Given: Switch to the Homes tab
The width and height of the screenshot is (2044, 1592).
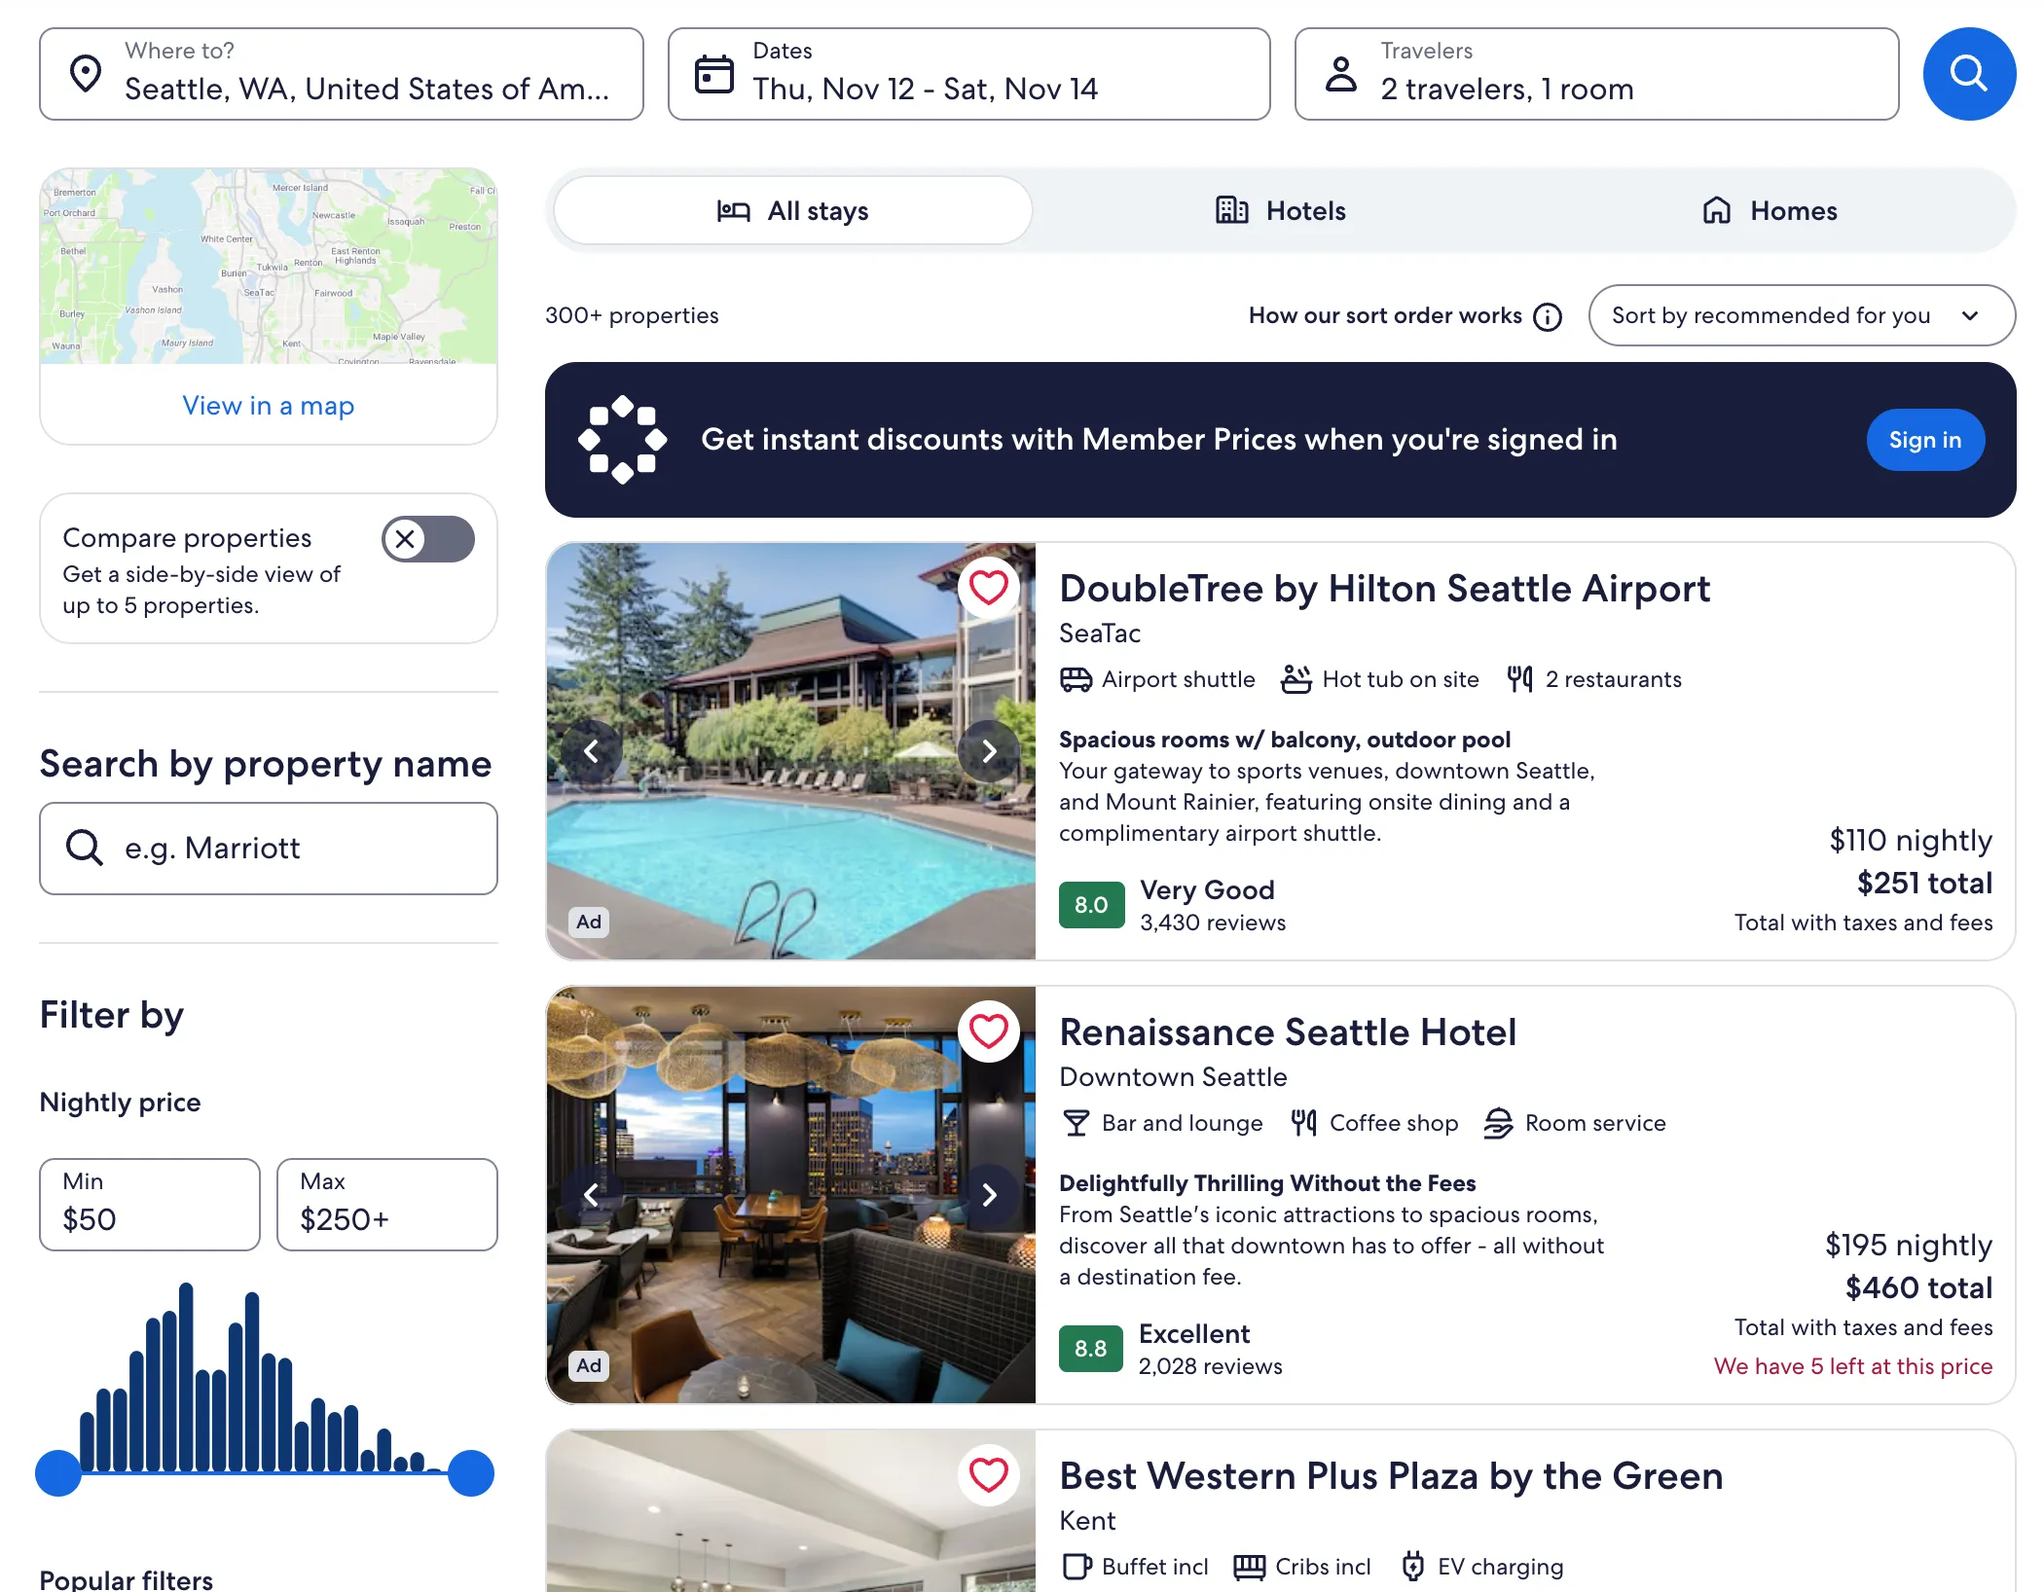Looking at the screenshot, I should tap(1769, 211).
